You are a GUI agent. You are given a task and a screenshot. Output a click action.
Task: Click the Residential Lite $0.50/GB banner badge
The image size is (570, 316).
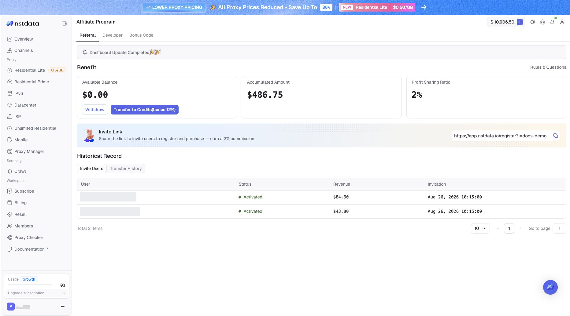[x=377, y=7]
